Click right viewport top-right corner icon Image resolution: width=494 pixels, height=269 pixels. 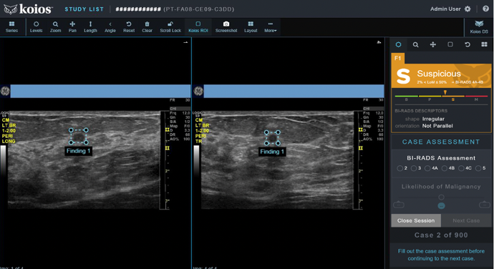click(x=379, y=42)
